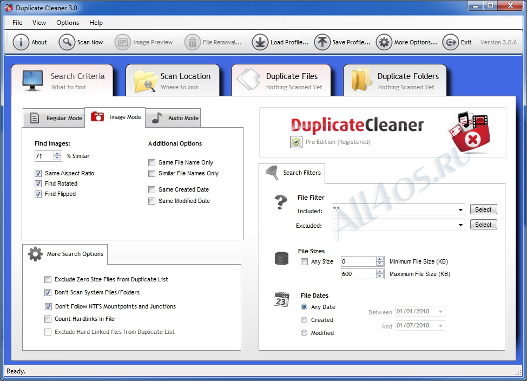
Task: Enable Same File Name Only
Action: (152, 163)
